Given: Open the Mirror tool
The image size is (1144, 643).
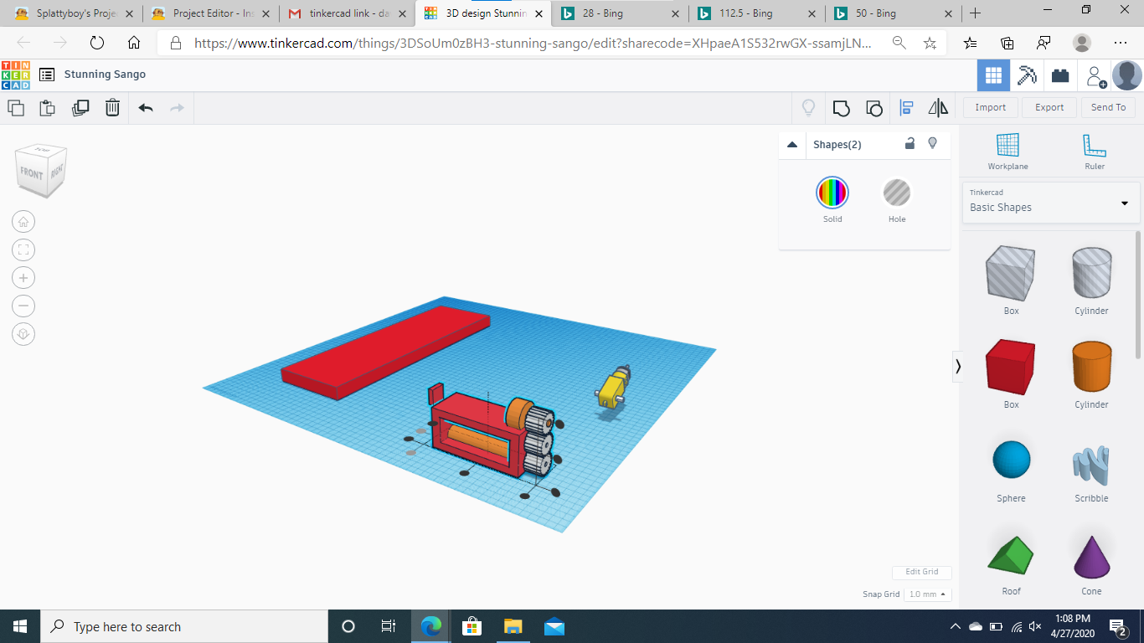Looking at the screenshot, I should [x=938, y=107].
